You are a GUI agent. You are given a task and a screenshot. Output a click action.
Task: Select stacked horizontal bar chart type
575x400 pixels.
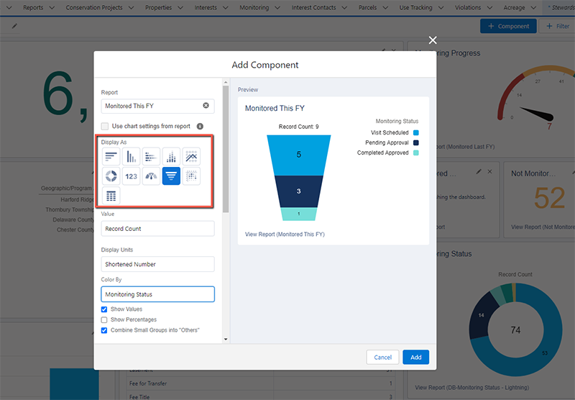point(151,157)
